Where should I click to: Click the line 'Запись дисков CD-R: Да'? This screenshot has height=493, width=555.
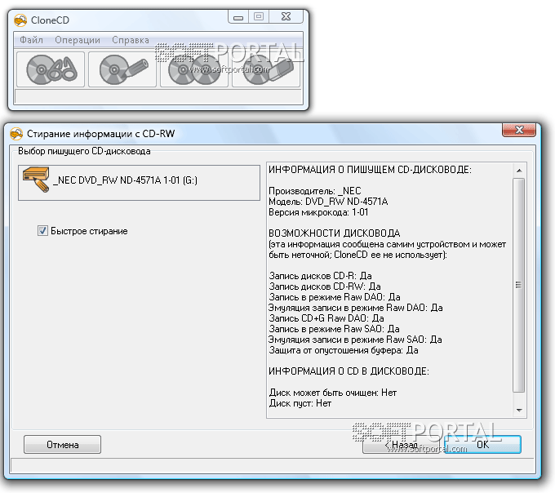click(320, 276)
